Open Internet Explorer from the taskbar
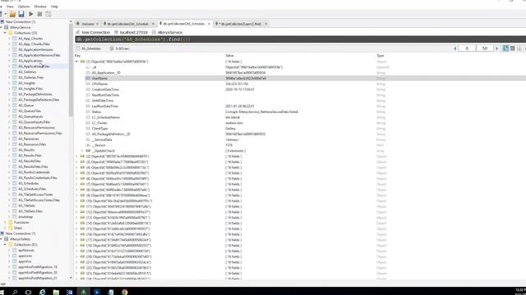 pyautogui.click(x=42, y=292)
